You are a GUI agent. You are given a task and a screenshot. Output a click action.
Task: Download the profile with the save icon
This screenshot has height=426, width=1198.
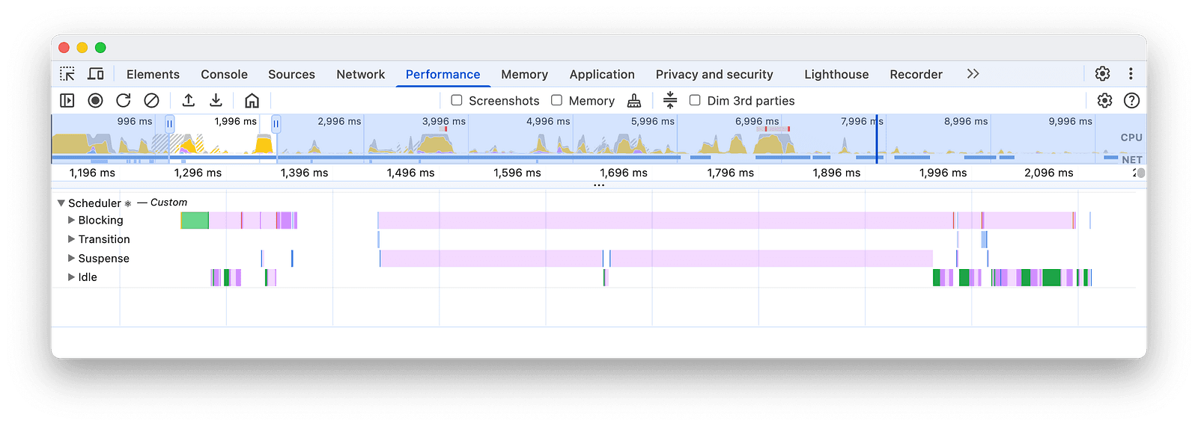coord(216,100)
